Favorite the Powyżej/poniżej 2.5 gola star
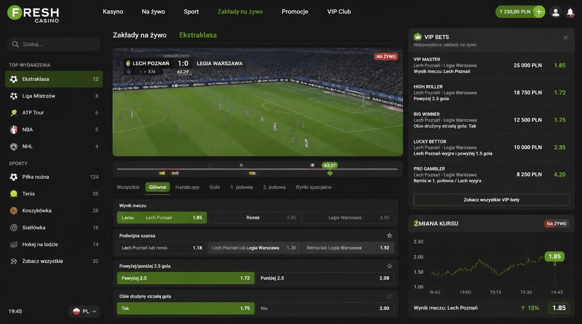Image resolution: width=582 pixels, height=324 pixels. click(x=390, y=266)
